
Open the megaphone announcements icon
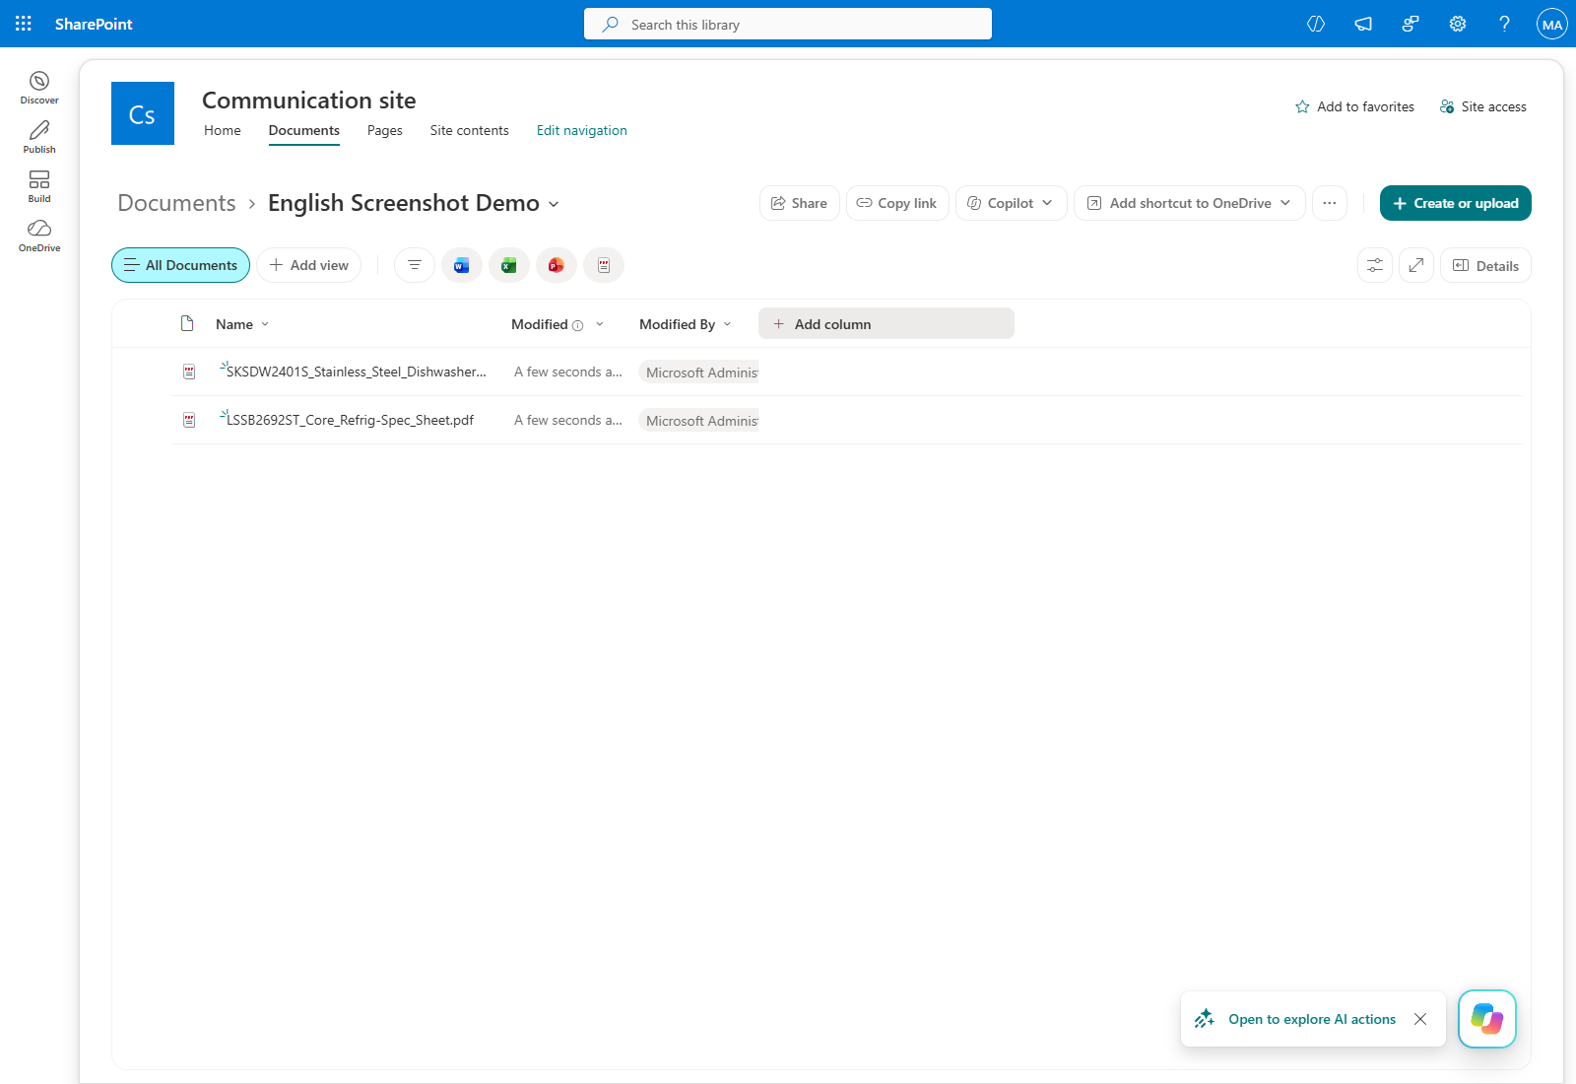coord(1363,24)
